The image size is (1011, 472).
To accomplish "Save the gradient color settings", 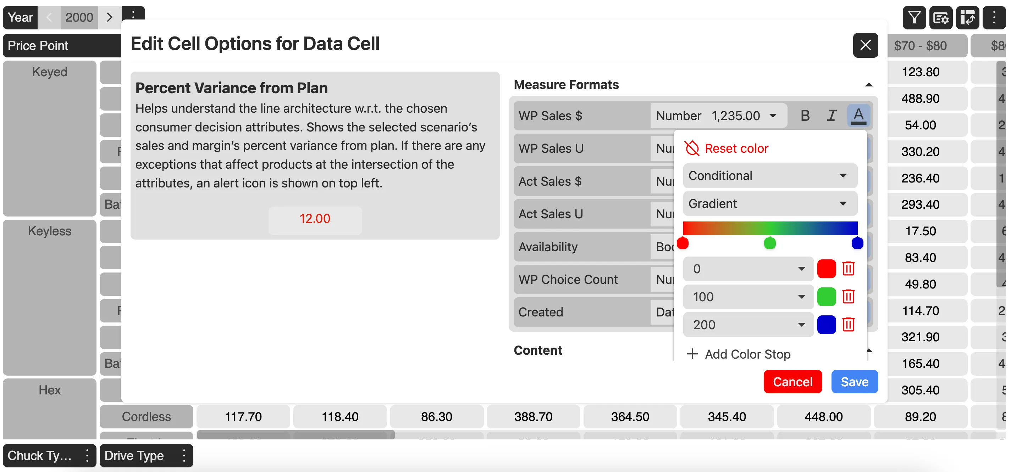I will coord(855,381).
